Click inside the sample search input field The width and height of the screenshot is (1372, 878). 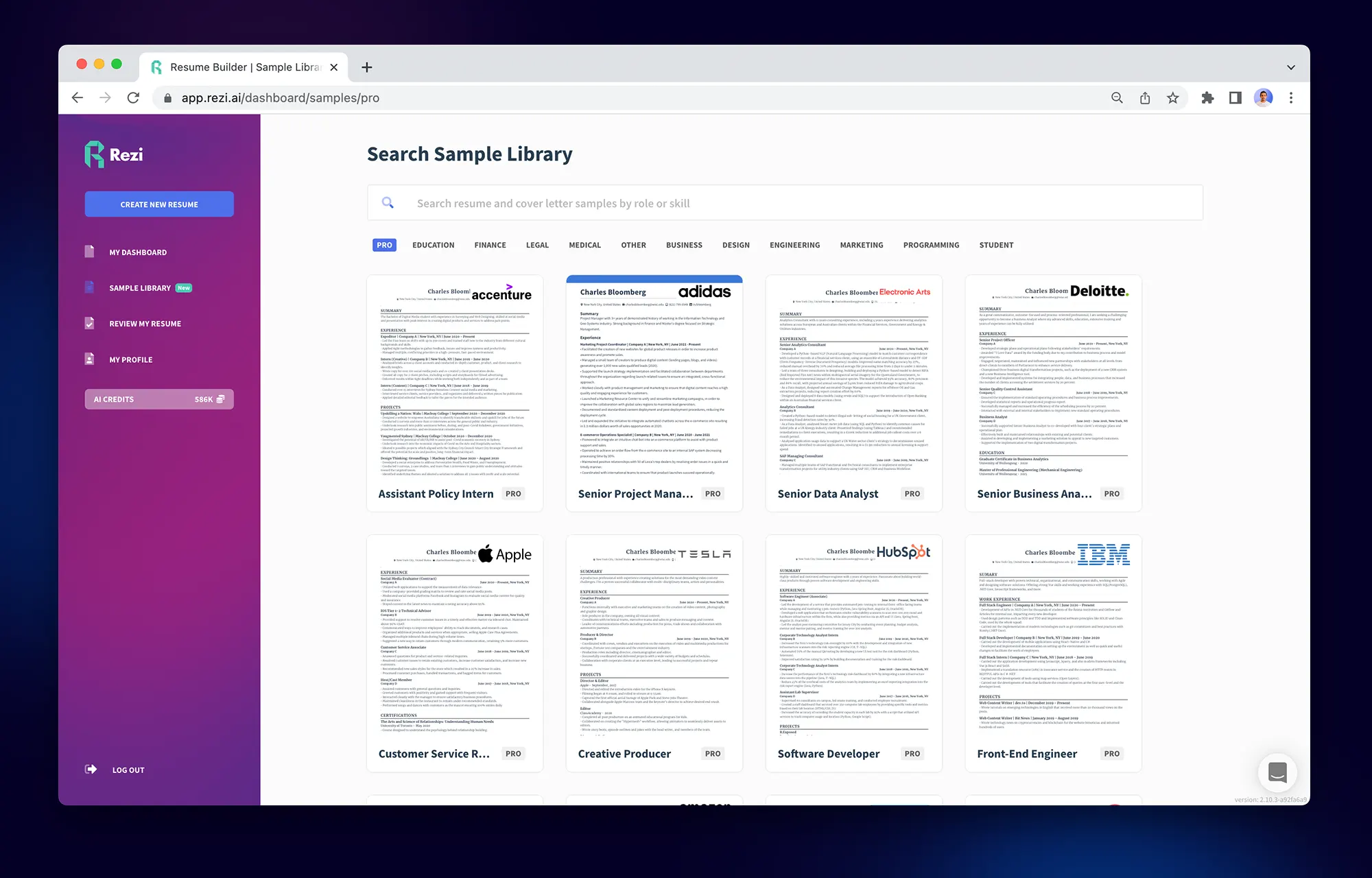(x=617, y=202)
